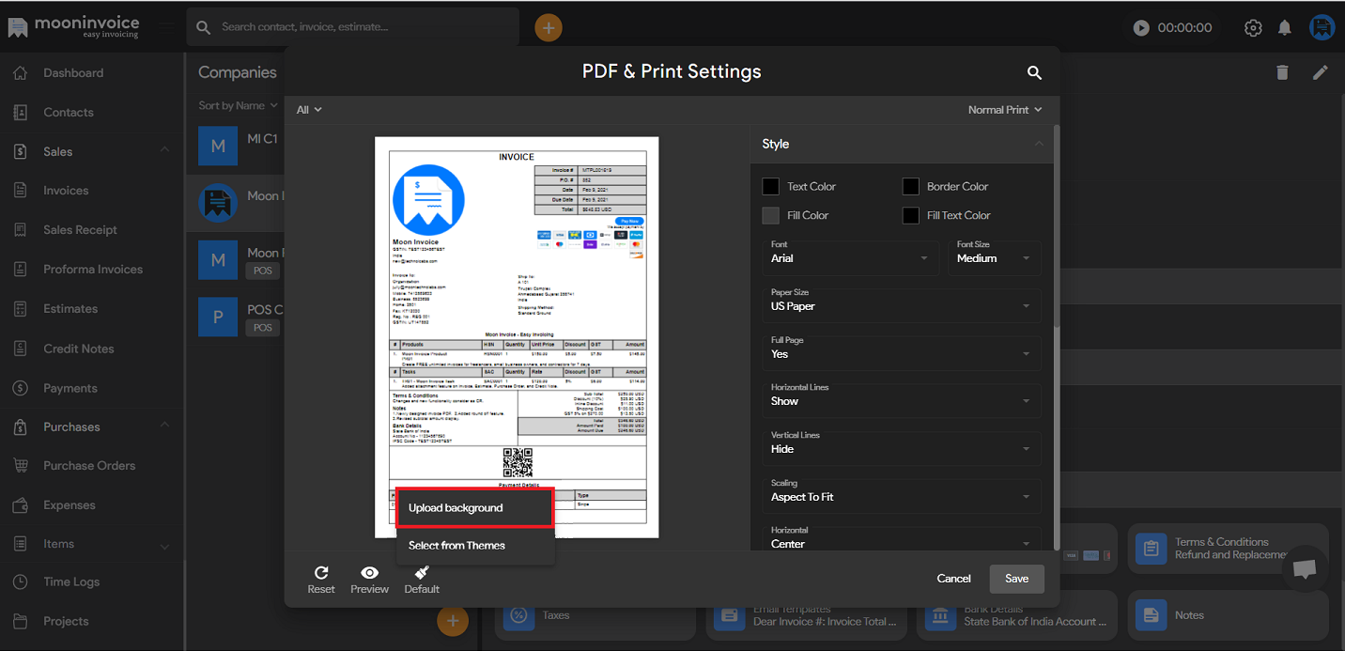Open the Contacts sidebar icon
This screenshot has height=651, width=1345.
click(21, 113)
